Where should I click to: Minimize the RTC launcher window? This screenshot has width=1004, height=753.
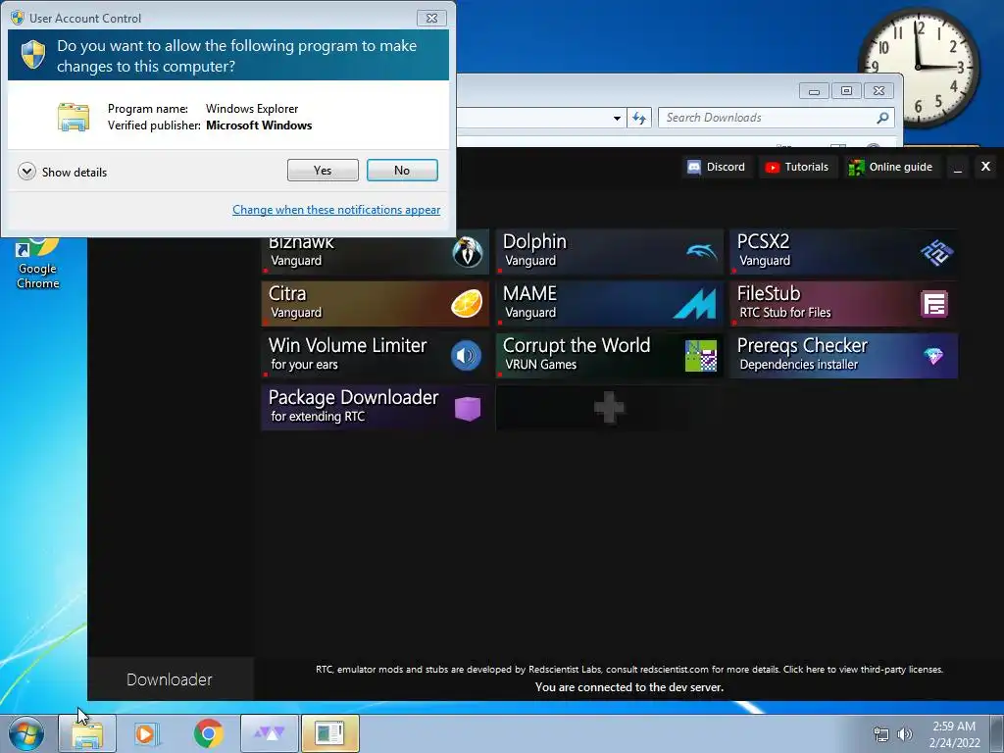[x=958, y=167]
